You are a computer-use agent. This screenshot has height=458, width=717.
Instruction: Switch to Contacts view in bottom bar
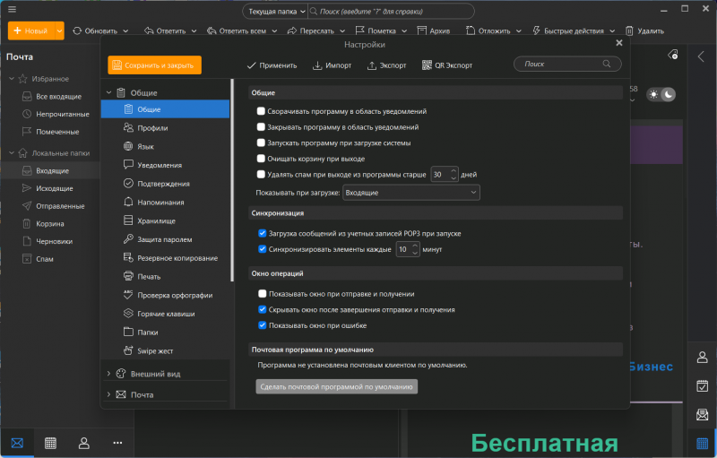84,443
